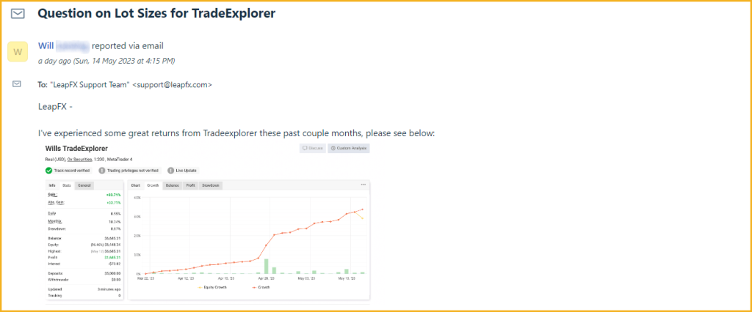Switch to the Drawdown chart tab

(x=211, y=185)
